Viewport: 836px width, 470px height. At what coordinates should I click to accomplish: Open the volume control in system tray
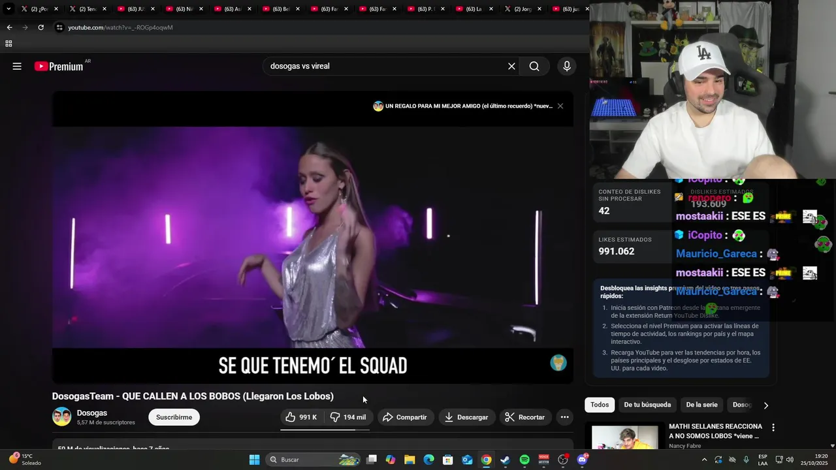pyautogui.click(x=790, y=460)
